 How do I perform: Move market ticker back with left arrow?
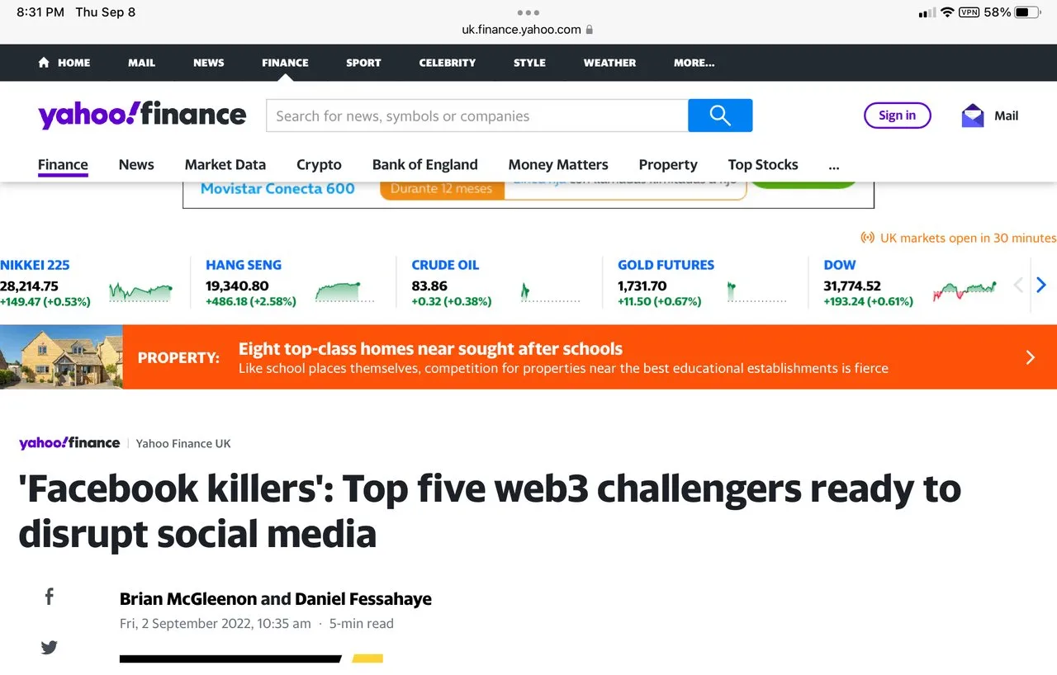1018,285
